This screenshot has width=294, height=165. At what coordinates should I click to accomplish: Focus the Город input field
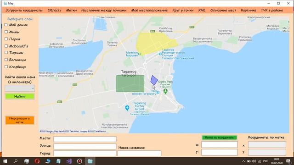point(85,154)
